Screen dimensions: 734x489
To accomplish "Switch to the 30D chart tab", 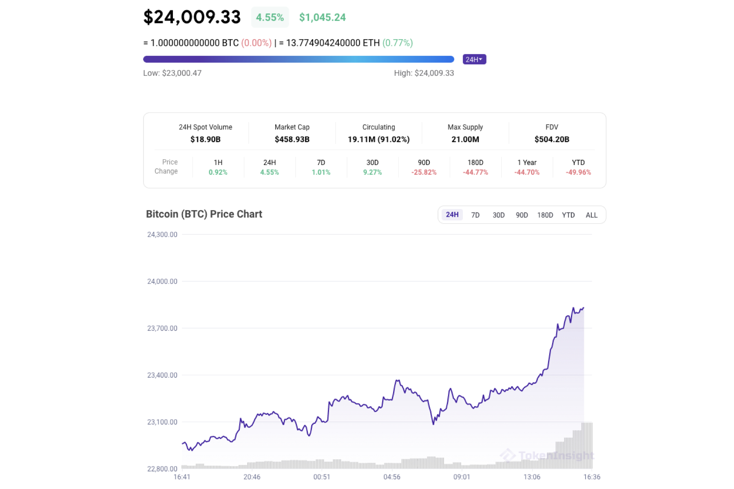I will pos(498,215).
